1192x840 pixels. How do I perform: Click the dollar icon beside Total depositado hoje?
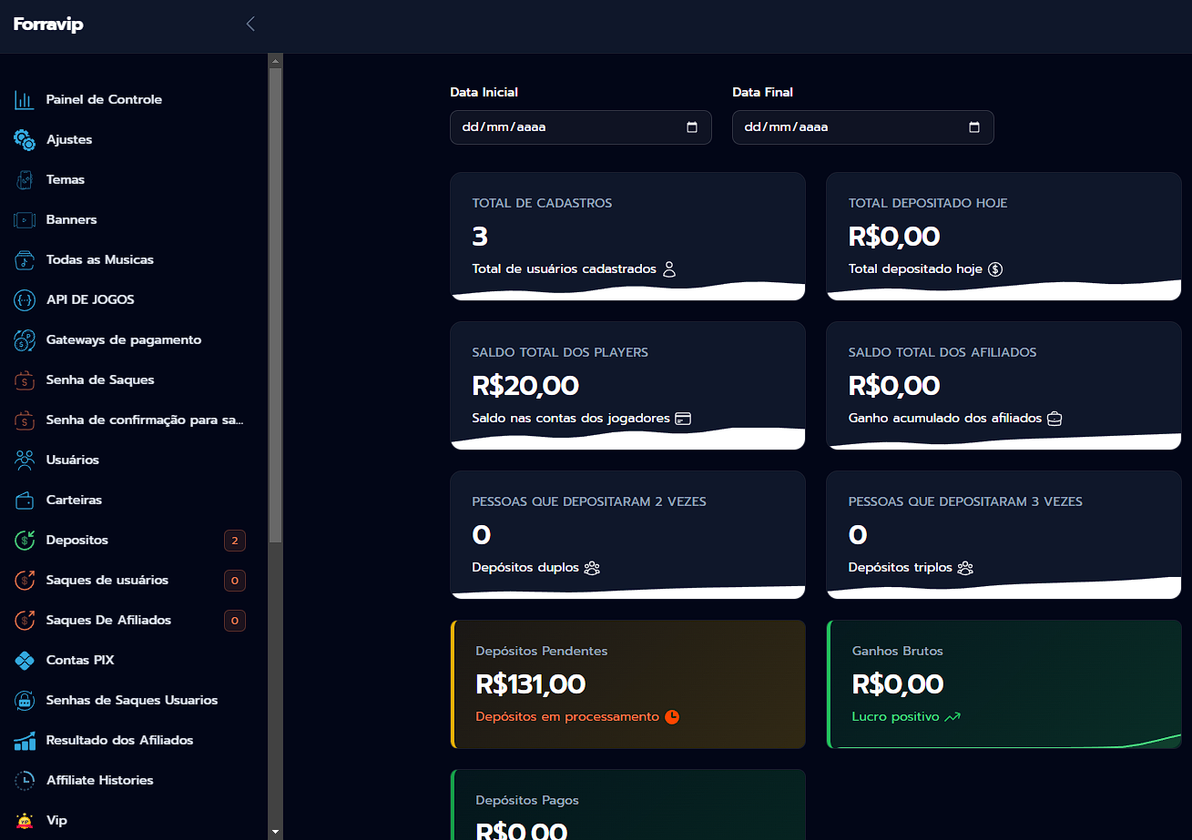[x=995, y=269]
